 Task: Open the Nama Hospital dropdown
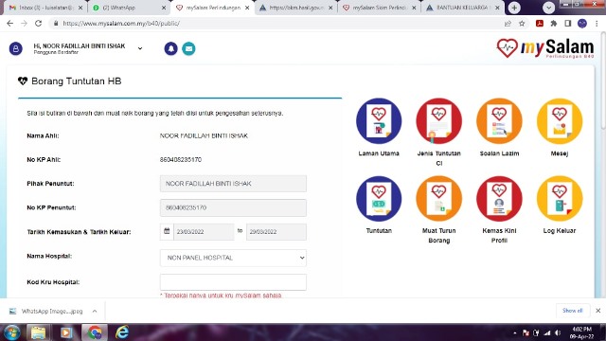tap(233, 258)
